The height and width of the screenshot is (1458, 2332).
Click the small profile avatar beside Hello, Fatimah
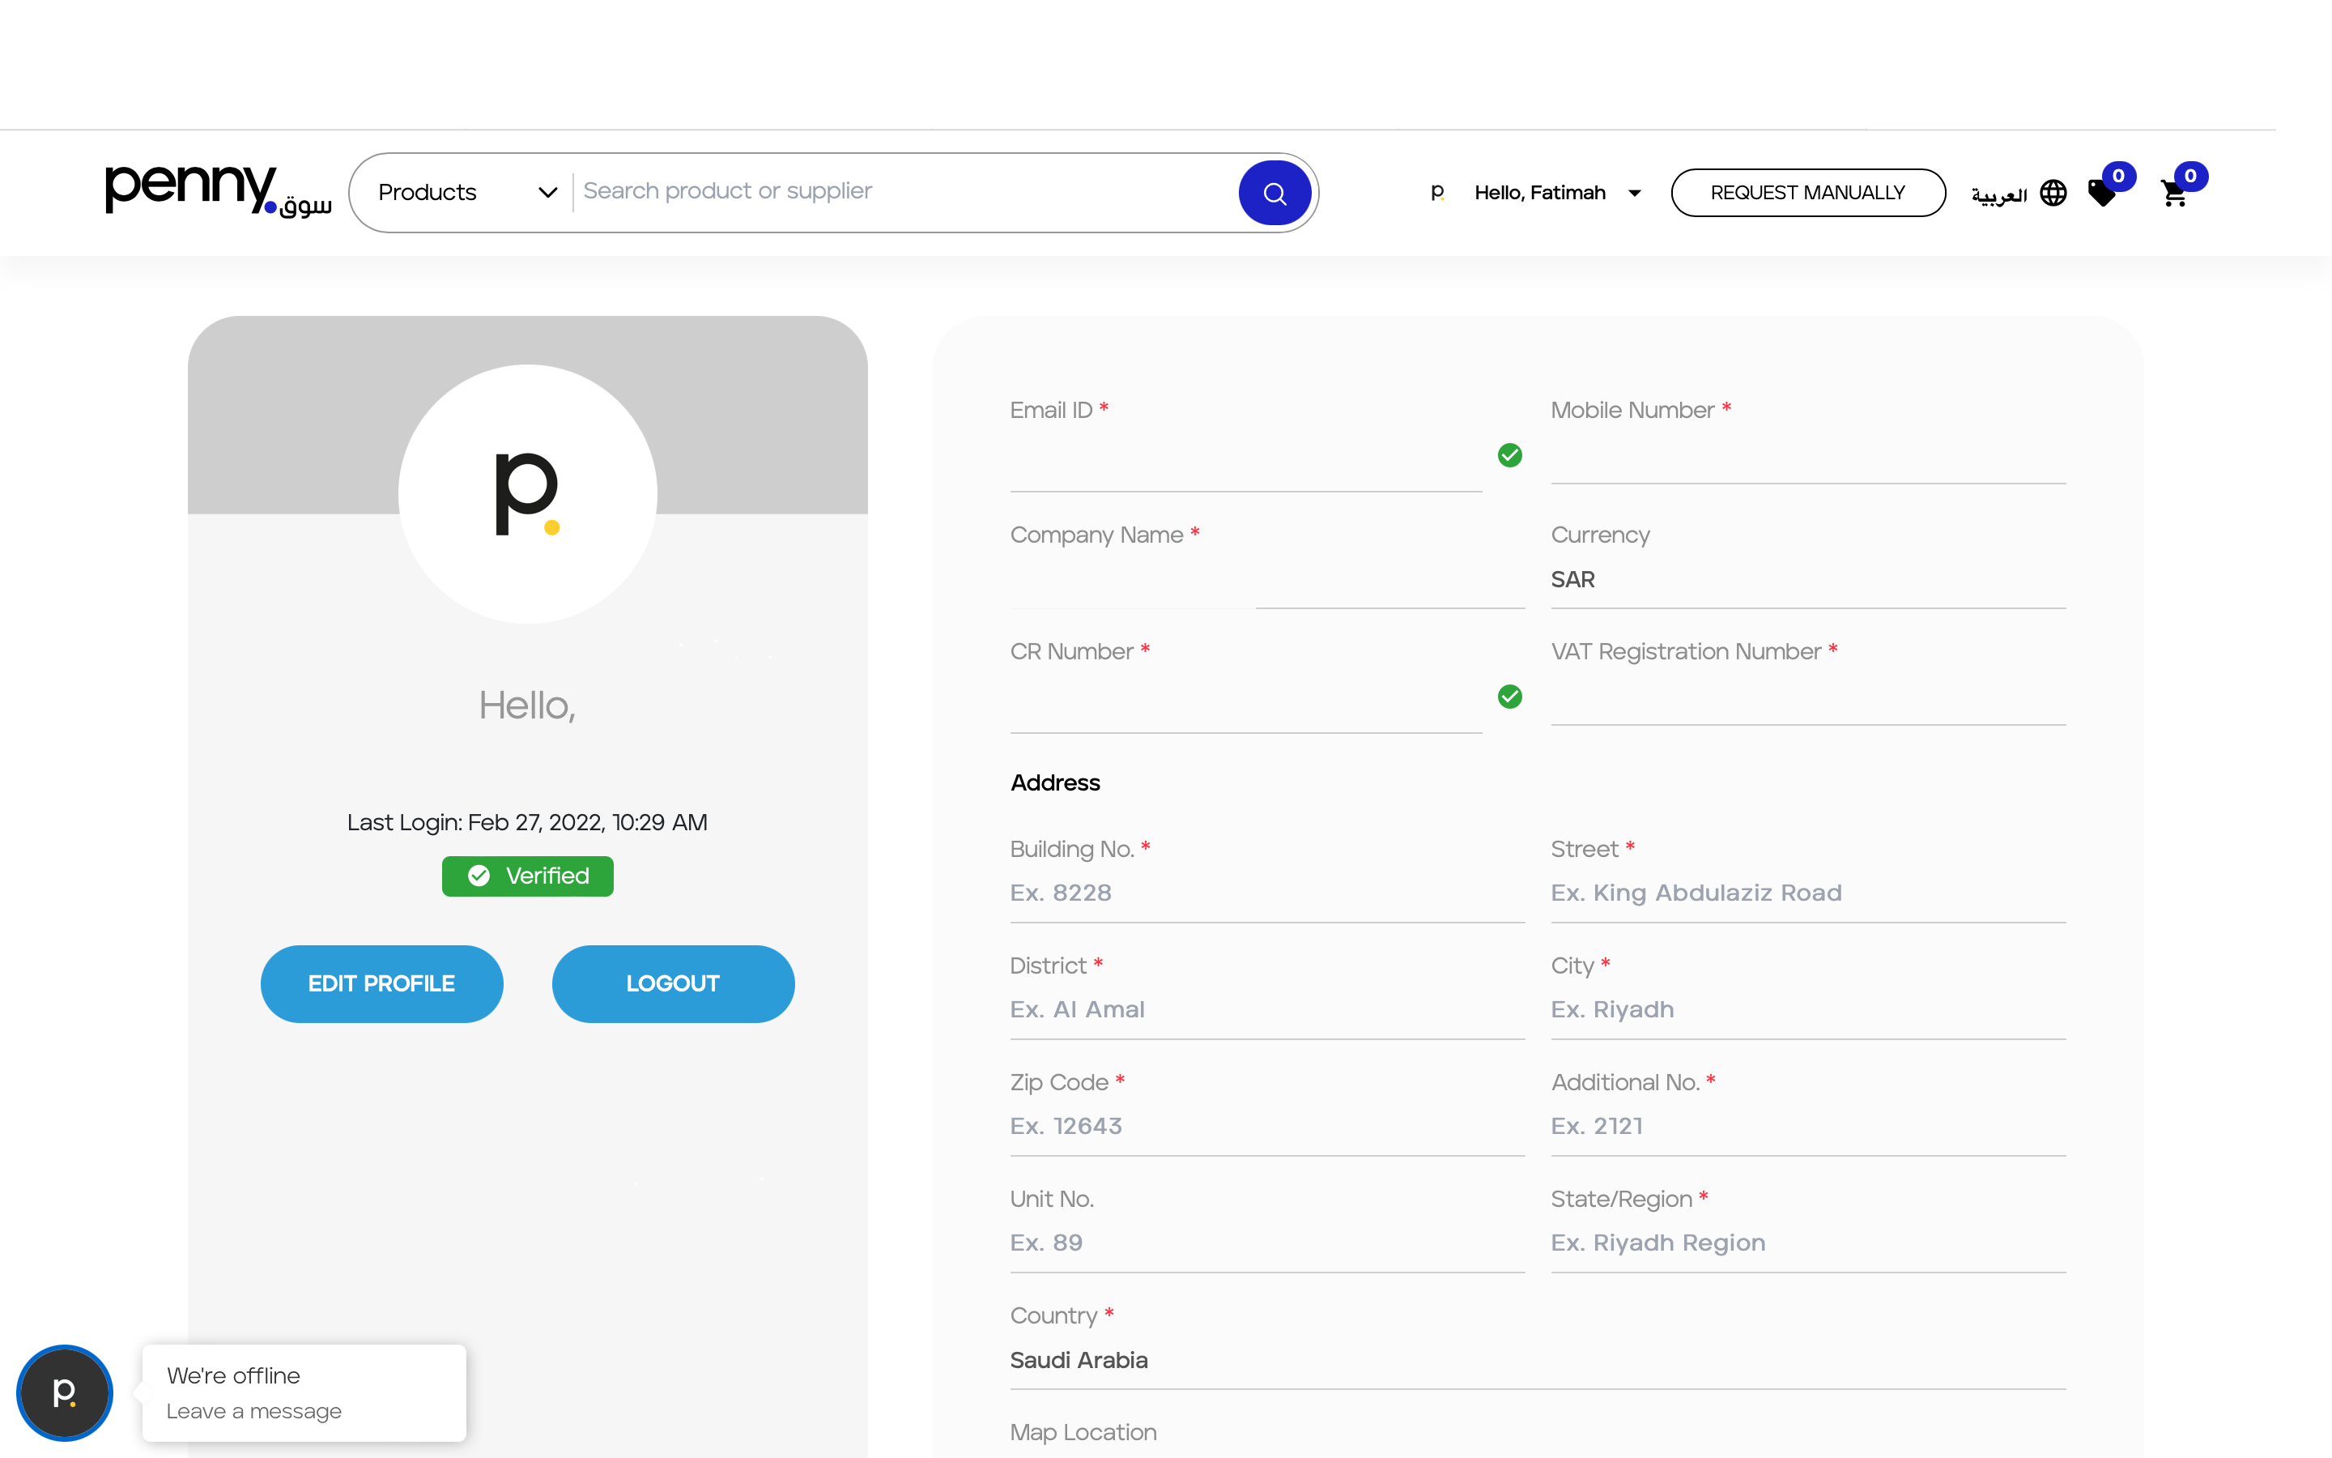(x=1436, y=192)
